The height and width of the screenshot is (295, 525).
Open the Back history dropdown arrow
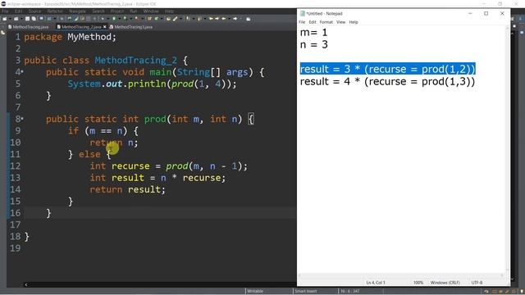tap(229, 19)
